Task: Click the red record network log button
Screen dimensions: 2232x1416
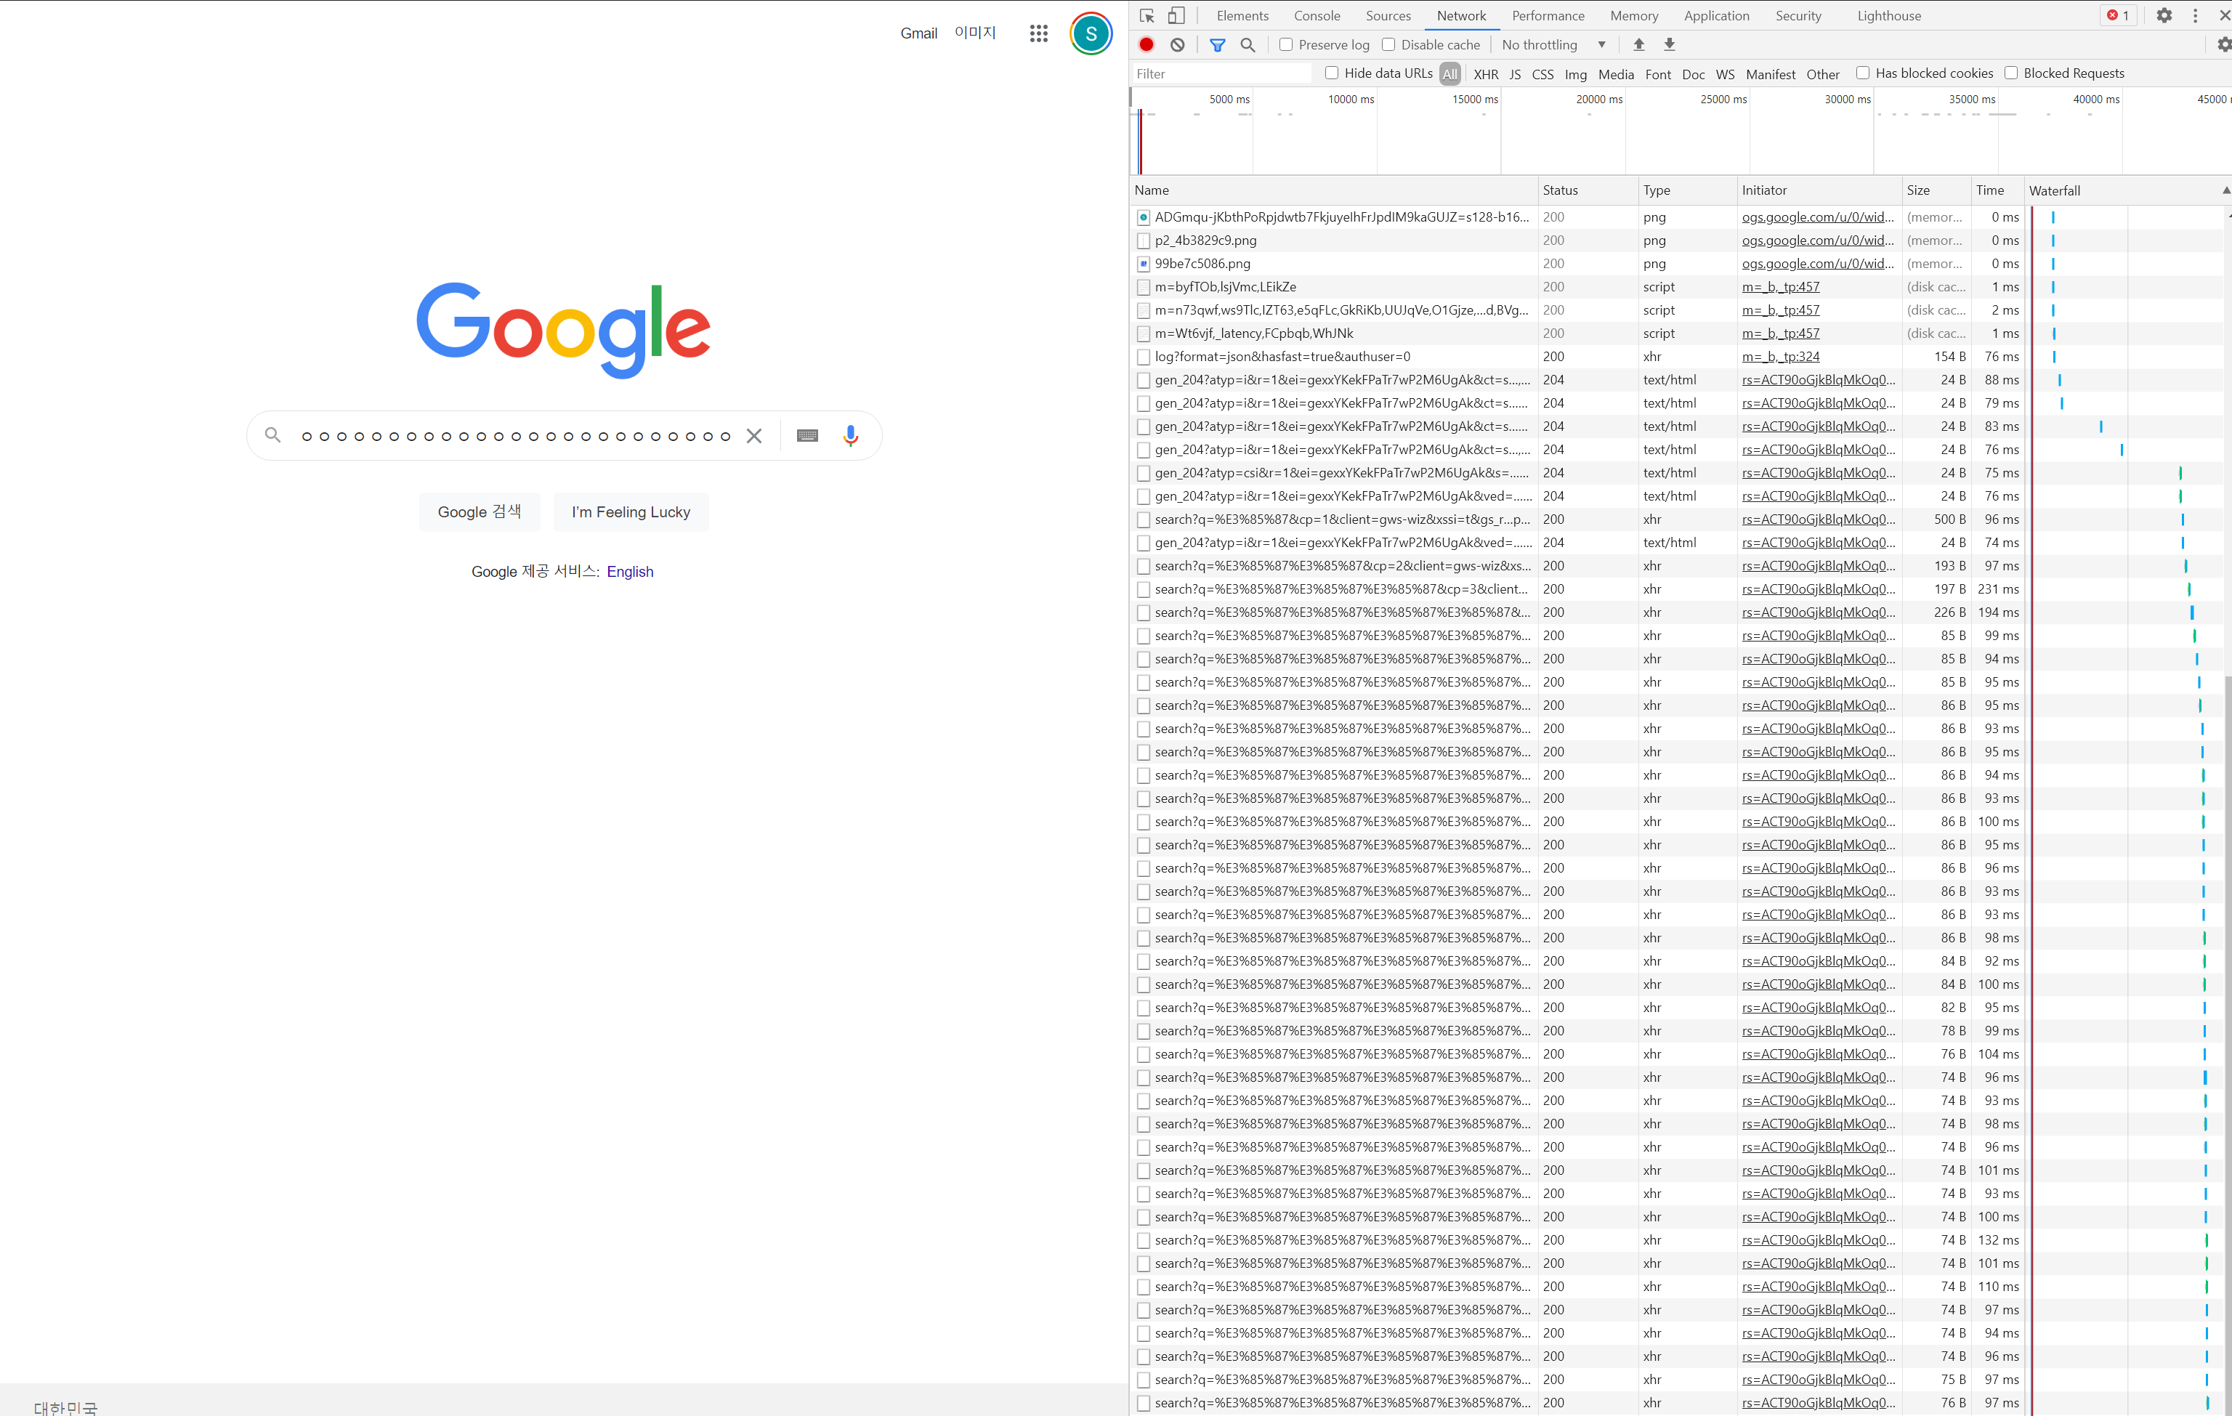Action: (1147, 44)
